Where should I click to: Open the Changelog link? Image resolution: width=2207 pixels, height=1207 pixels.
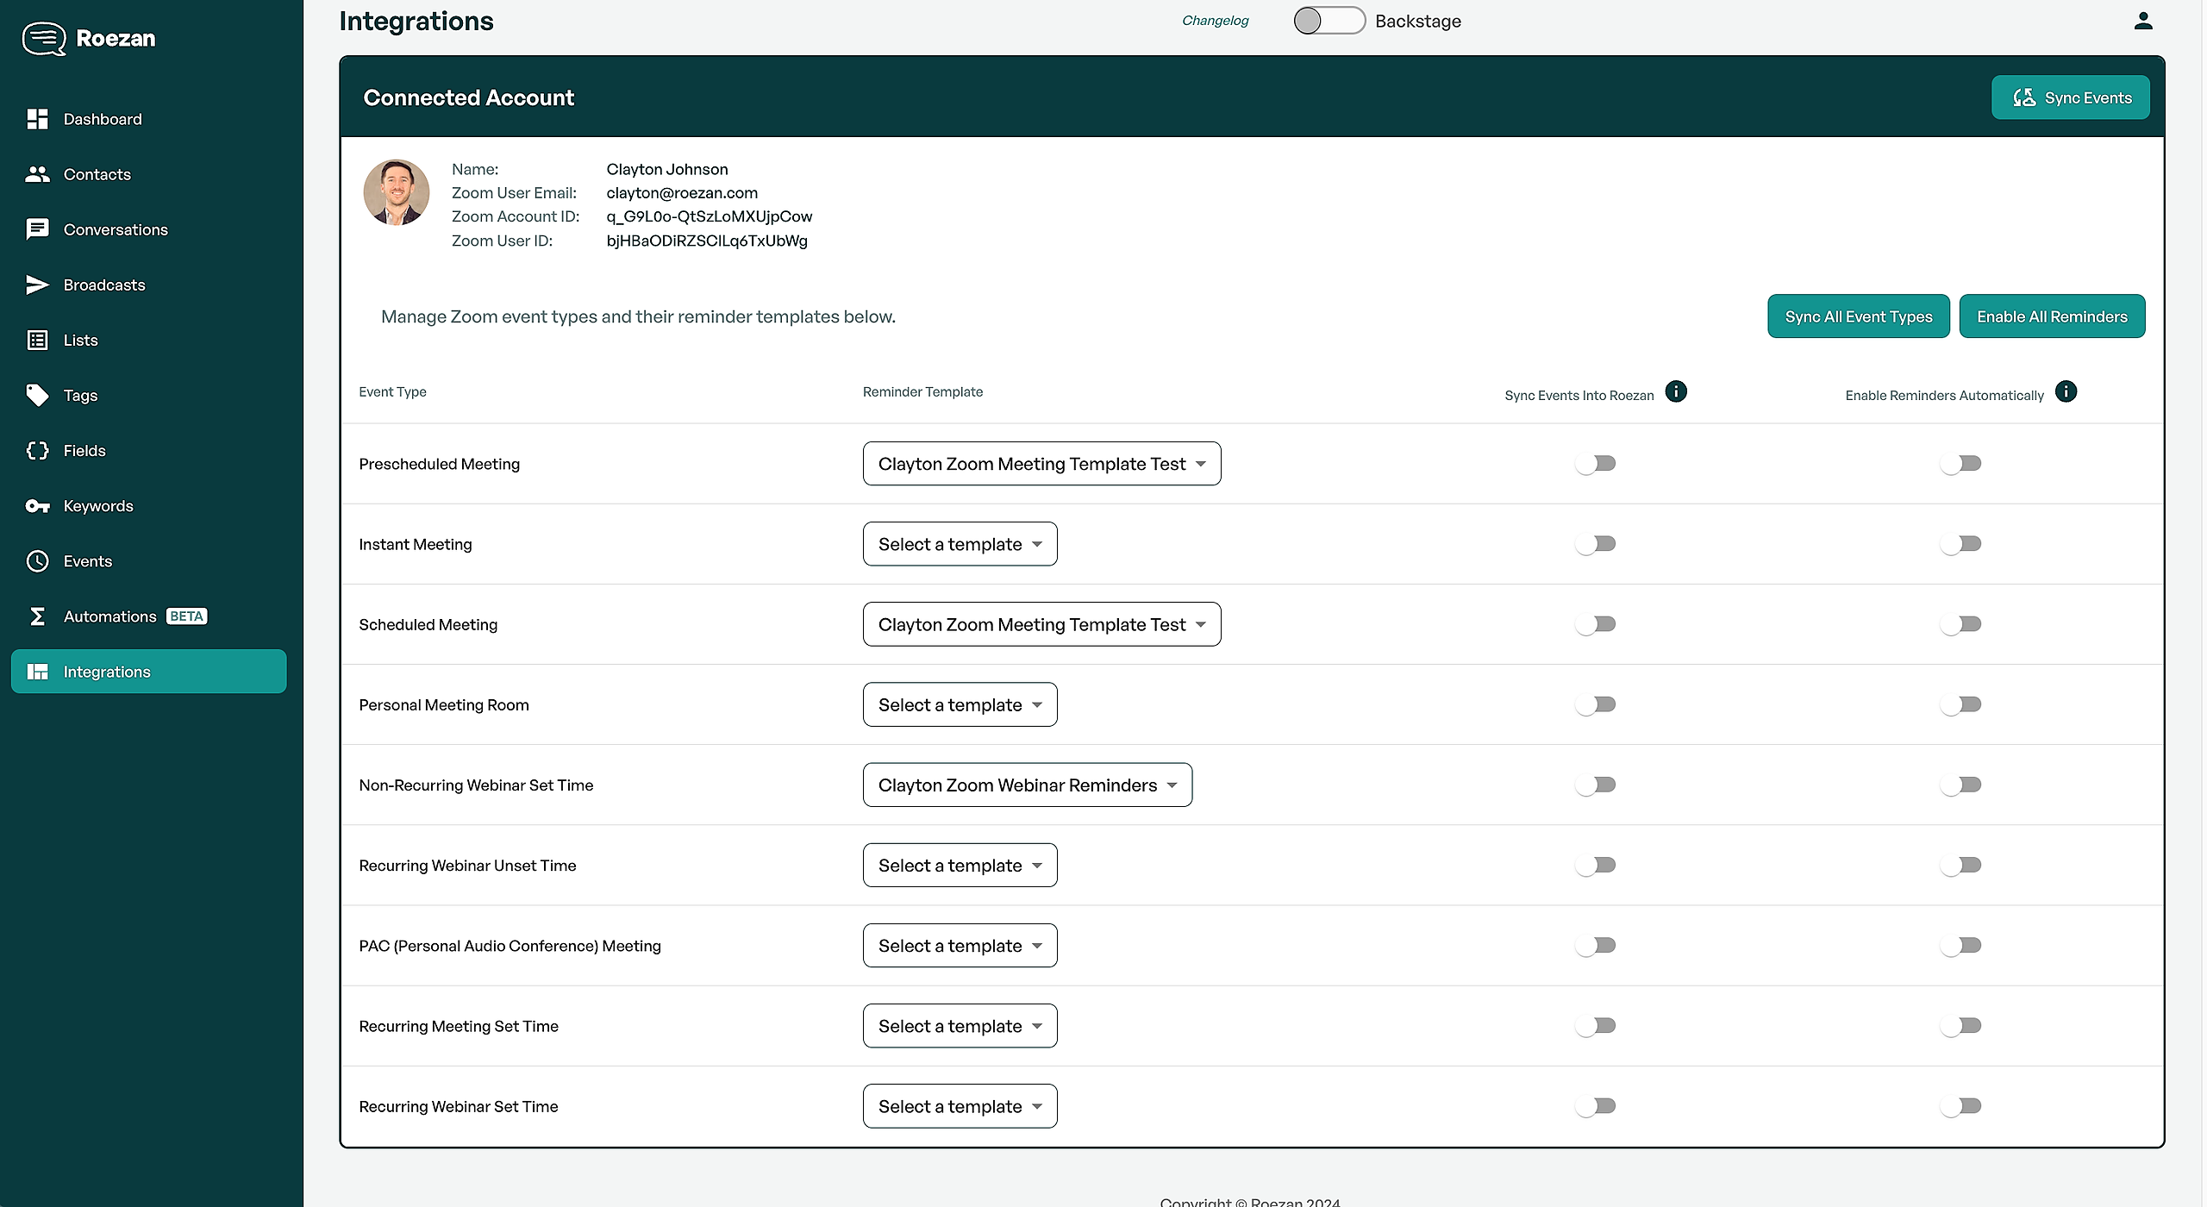[1215, 21]
